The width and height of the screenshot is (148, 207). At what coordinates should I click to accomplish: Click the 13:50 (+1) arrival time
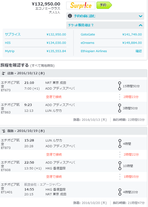(x=33, y=169)
